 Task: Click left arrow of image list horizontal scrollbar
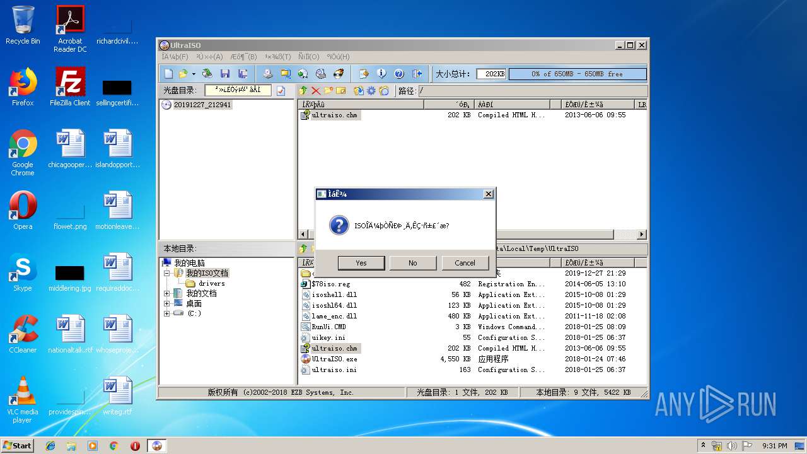303,235
